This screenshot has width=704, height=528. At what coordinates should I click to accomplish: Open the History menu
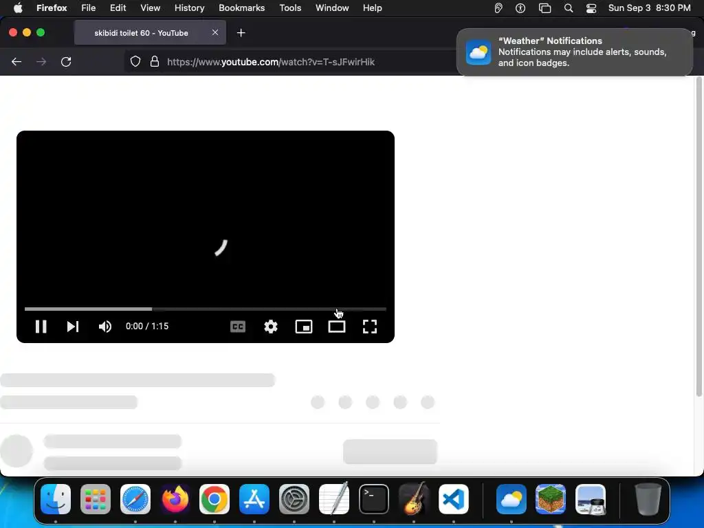tap(190, 8)
